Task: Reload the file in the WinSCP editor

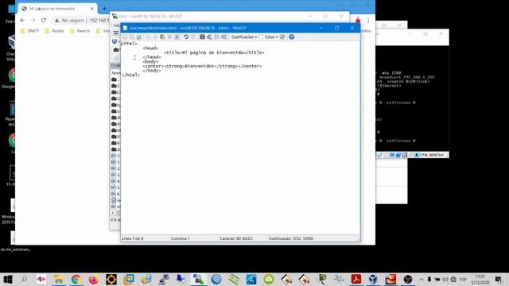Action: point(138,37)
